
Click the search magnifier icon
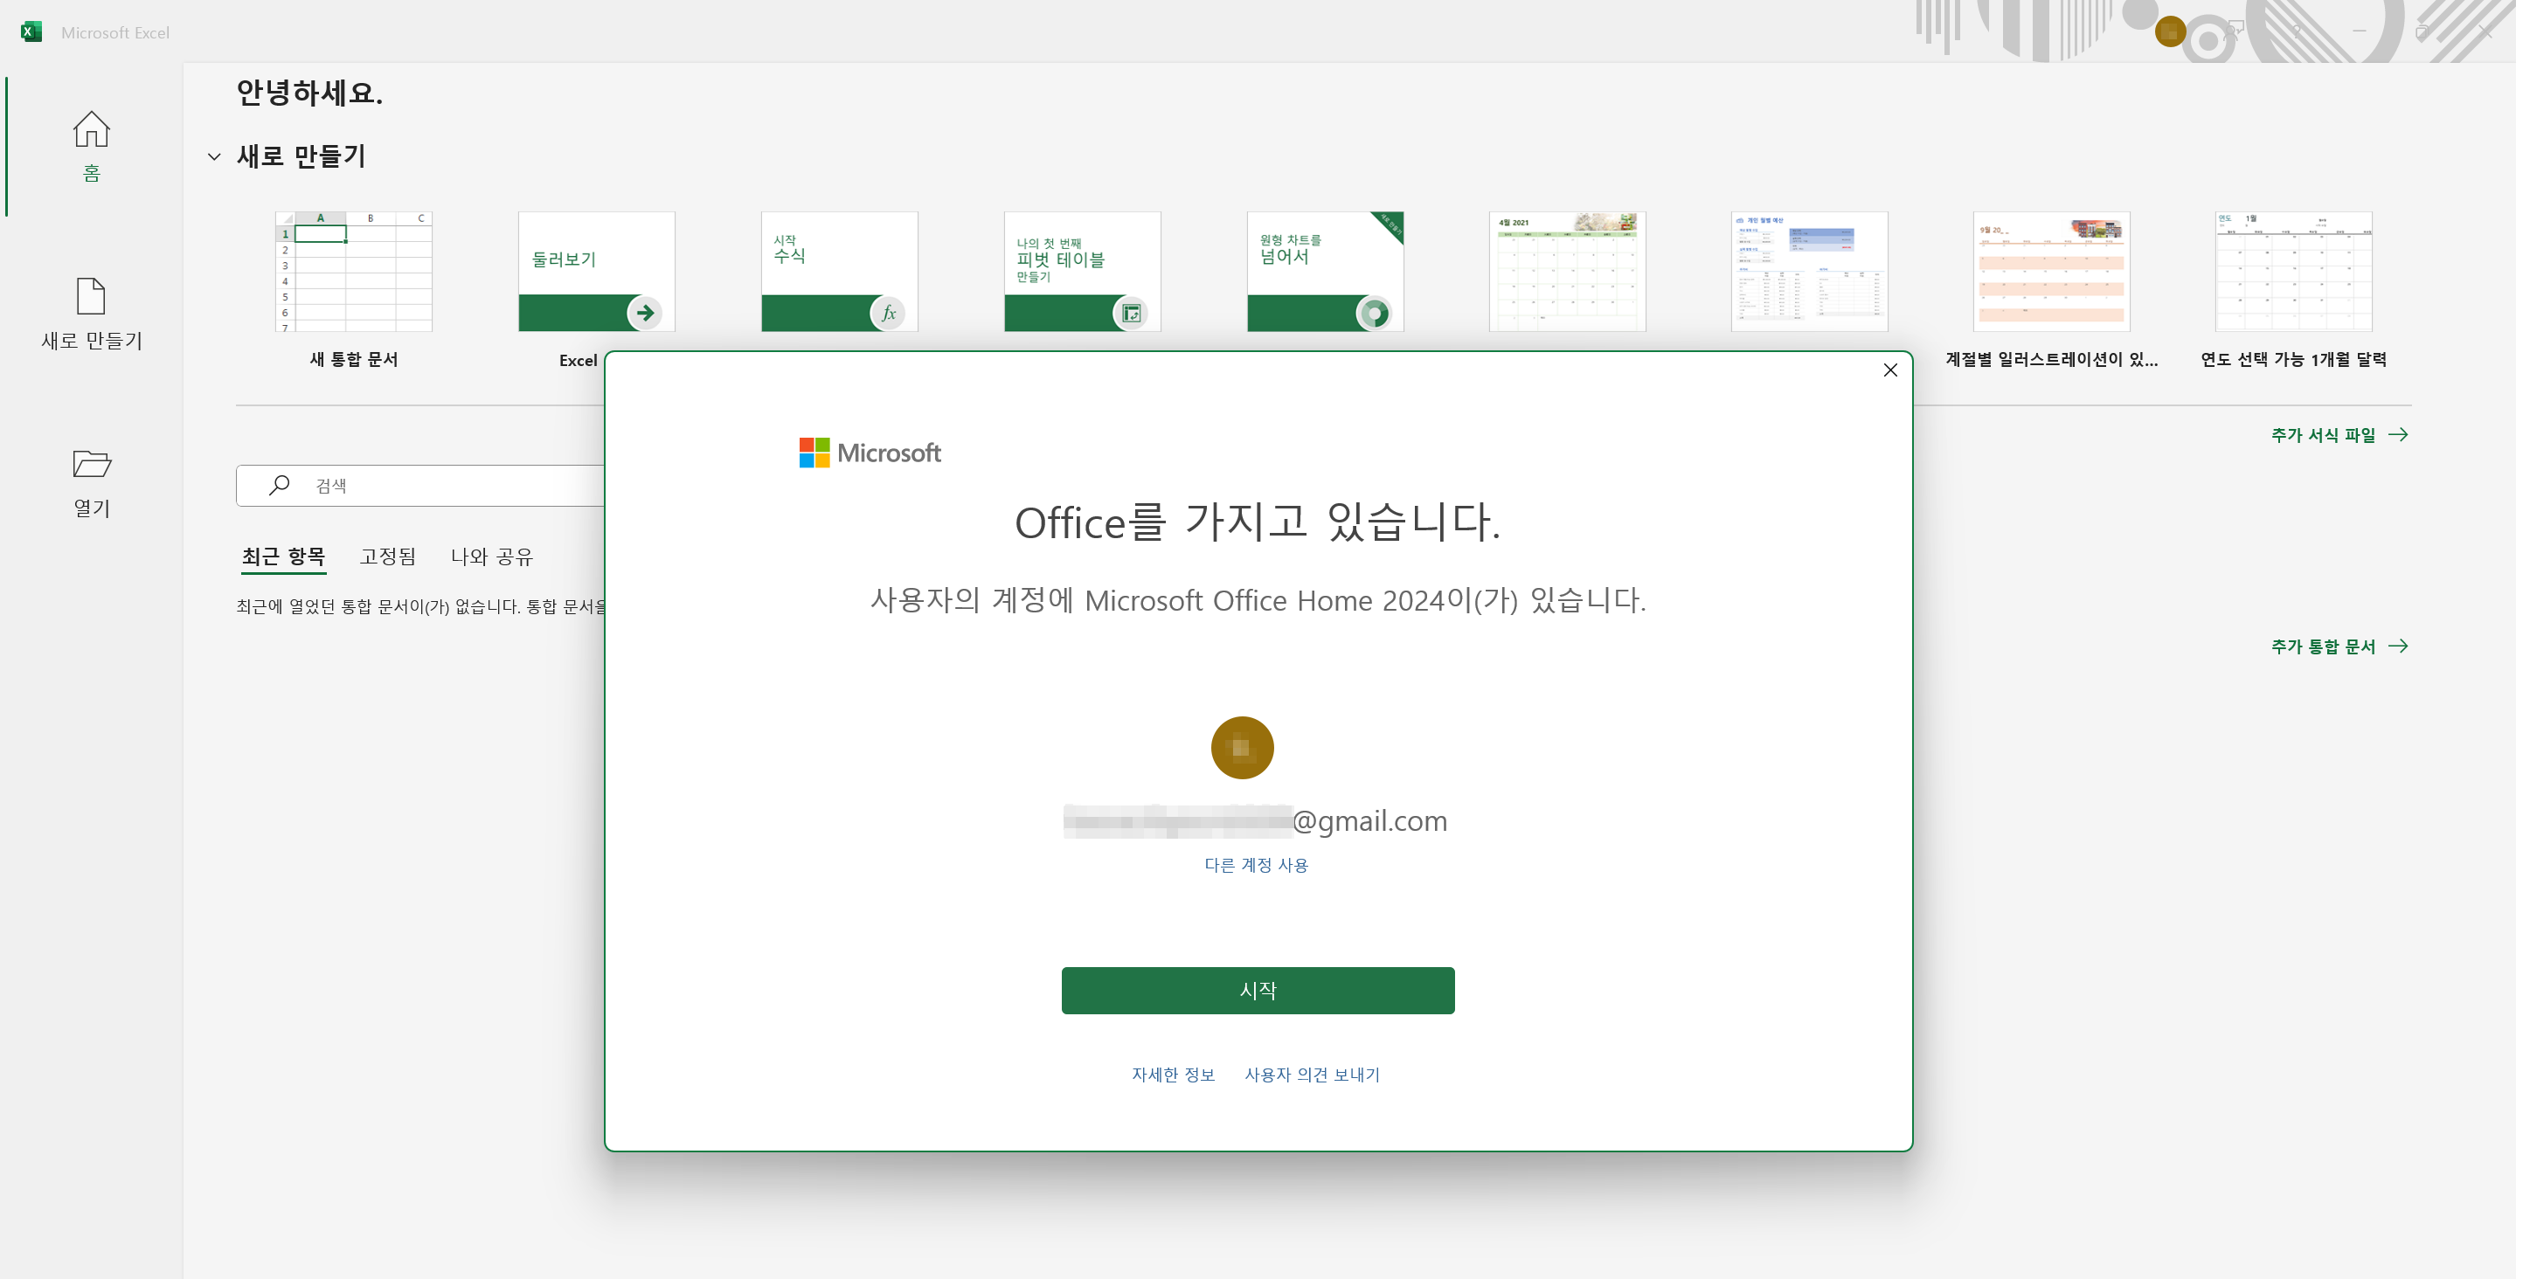coord(279,484)
